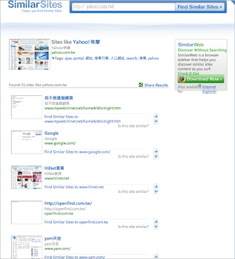The width and height of the screenshot is (235, 259).
Task: Select the ajax tag
Action: coord(68,58)
